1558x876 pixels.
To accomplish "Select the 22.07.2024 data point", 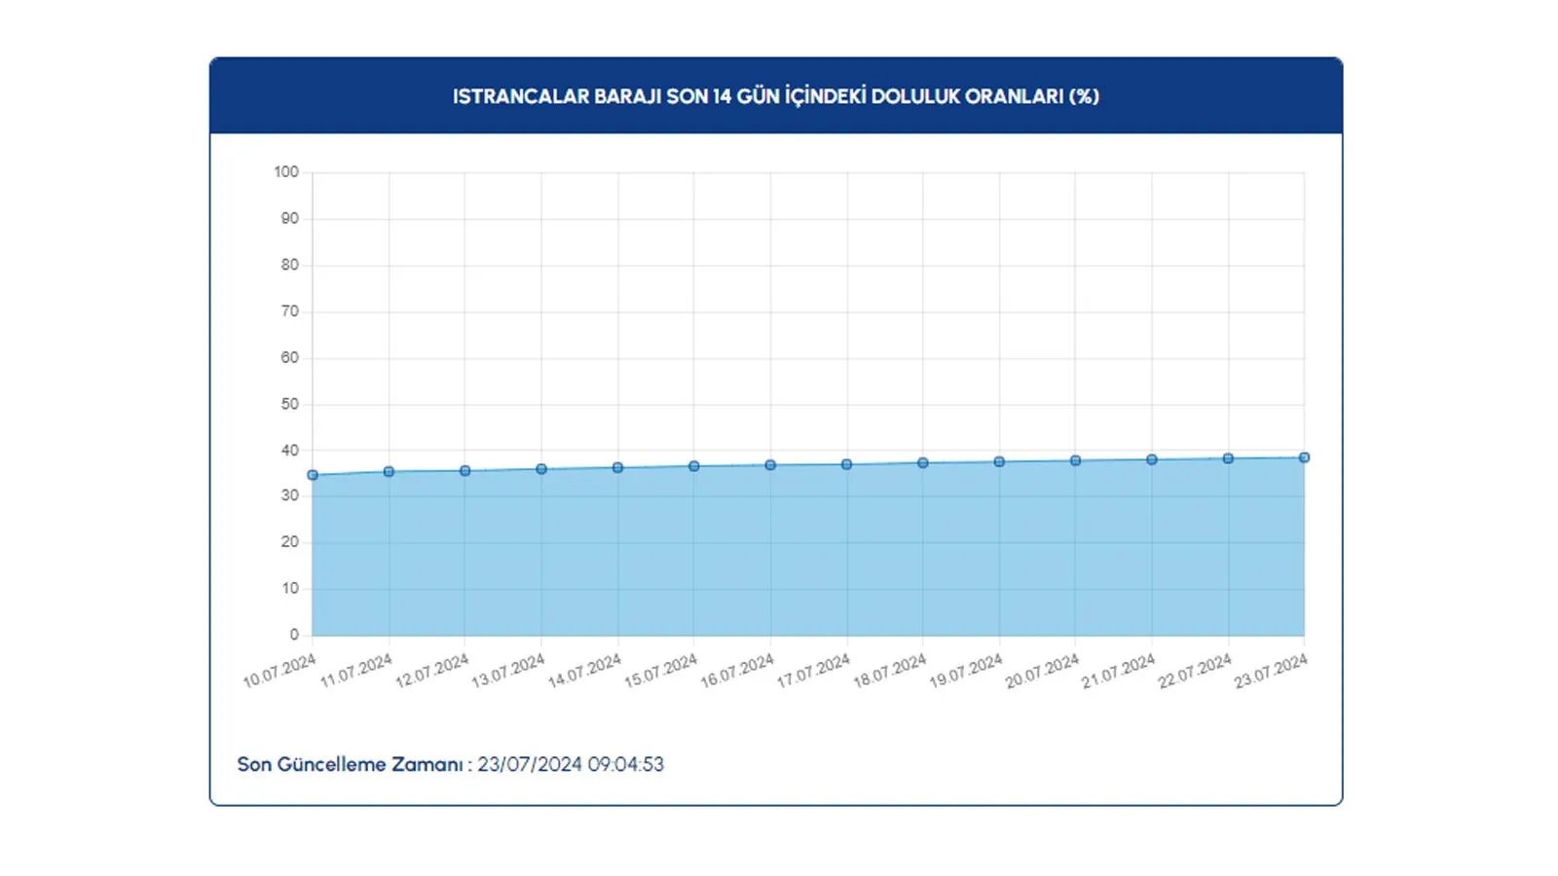I will click(x=1227, y=457).
